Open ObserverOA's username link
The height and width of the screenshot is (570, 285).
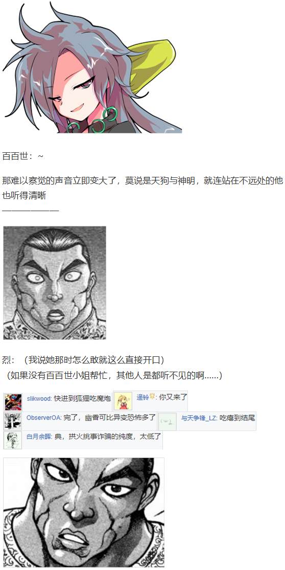(x=43, y=418)
